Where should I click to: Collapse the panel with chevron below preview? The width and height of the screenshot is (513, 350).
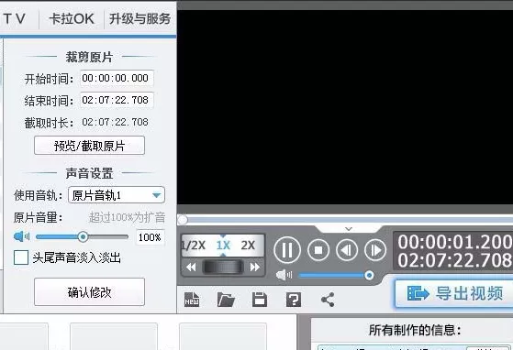click(x=349, y=229)
